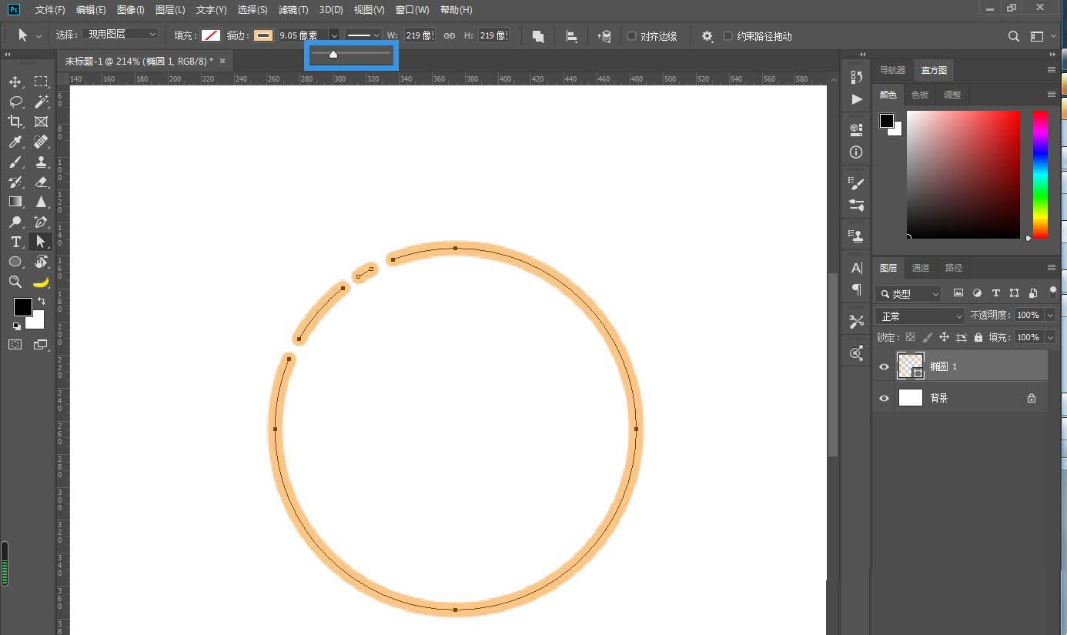Screen dimensions: 1067x635
Task: Toggle lock transparent pixels
Action: pyautogui.click(x=910, y=337)
